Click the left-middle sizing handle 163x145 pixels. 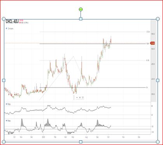(x=4, y=80)
